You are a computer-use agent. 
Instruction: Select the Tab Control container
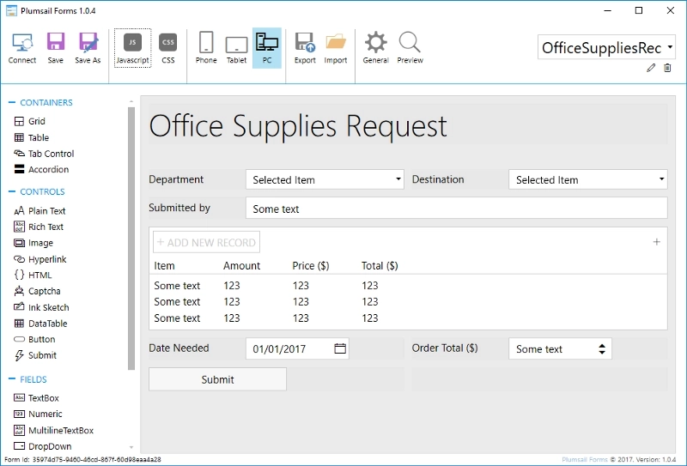[44, 154]
